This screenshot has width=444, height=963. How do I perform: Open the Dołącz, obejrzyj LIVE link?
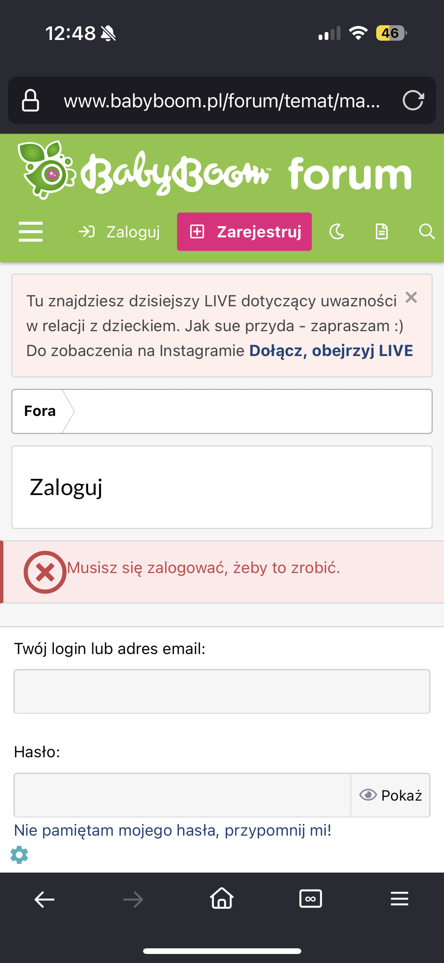(331, 351)
